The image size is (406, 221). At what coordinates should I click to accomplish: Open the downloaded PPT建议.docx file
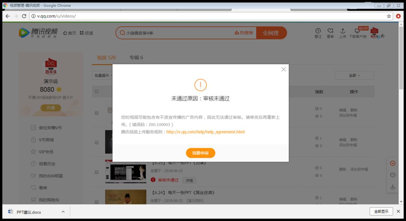(29, 212)
